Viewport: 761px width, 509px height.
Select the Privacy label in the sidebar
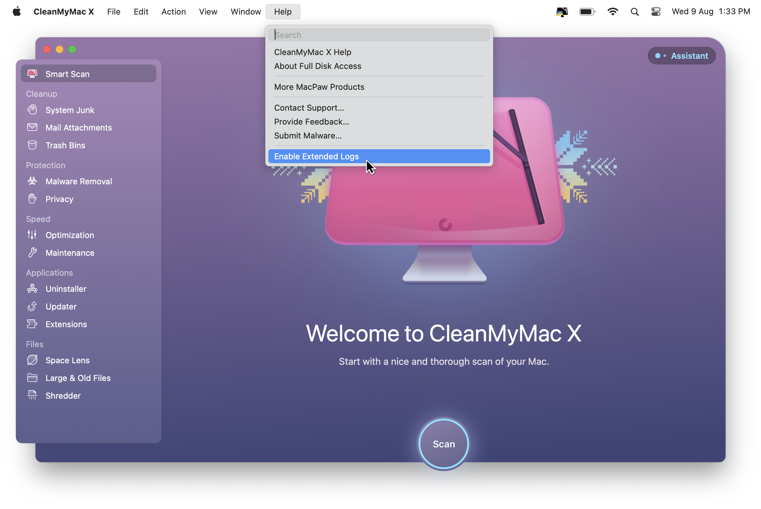[60, 199]
